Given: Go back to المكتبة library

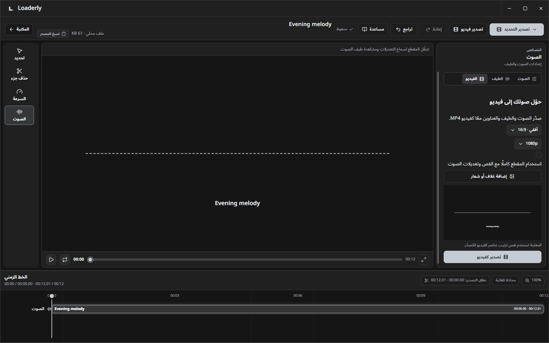Looking at the screenshot, I should click(19, 29).
